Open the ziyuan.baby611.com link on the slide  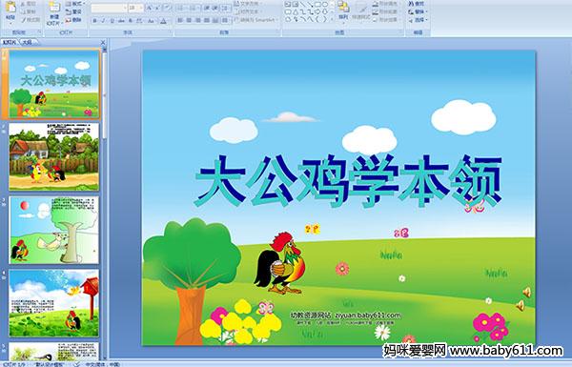pyautogui.click(x=368, y=316)
